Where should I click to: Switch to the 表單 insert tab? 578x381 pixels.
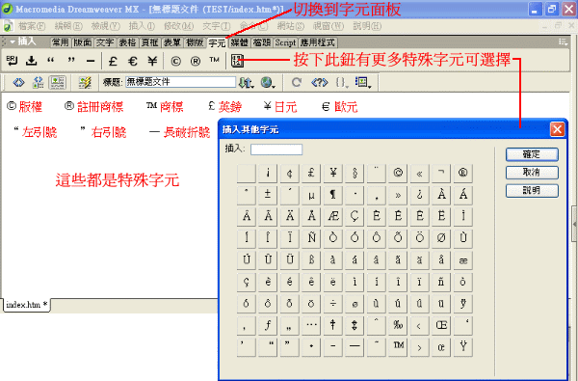point(172,42)
